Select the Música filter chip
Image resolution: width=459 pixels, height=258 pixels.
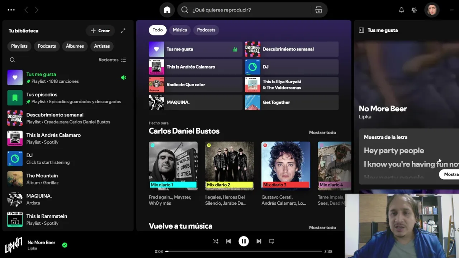180,30
